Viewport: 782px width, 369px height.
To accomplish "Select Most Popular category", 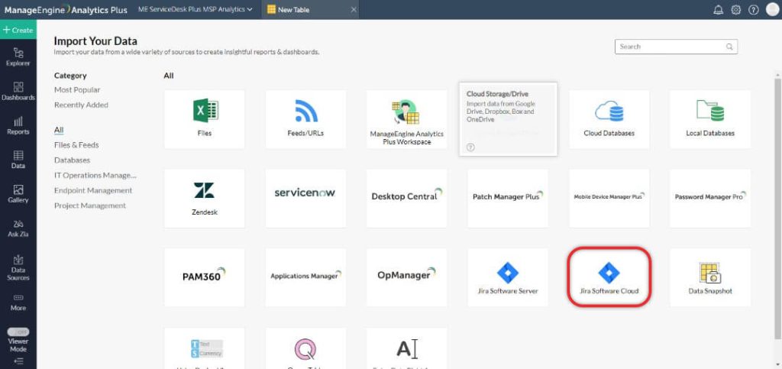I will (x=77, y=89).
